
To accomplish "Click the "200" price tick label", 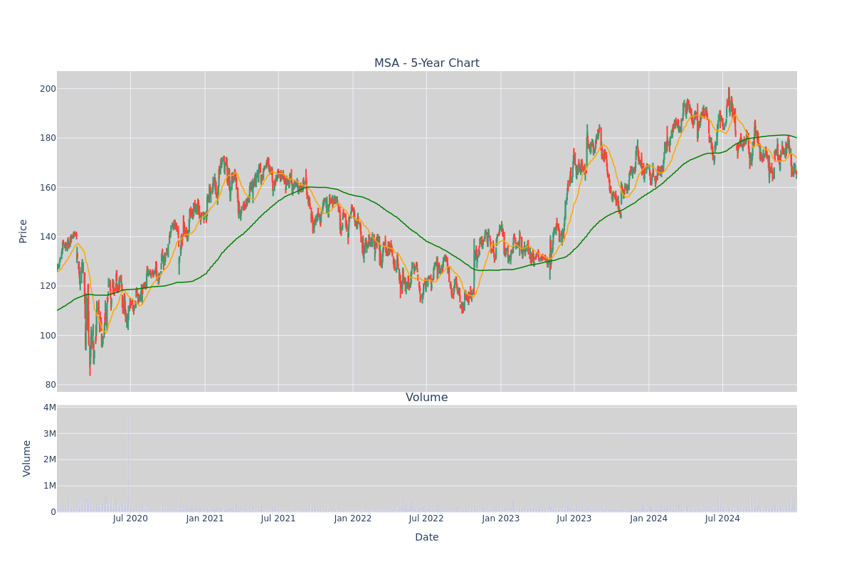I will (48, 89).
